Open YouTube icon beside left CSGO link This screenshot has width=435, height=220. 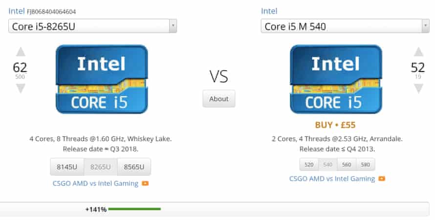(x=145, y=184)
